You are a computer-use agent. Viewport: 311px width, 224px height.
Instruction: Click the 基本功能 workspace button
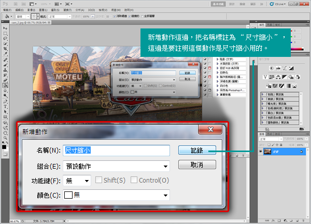coord(218,4)
